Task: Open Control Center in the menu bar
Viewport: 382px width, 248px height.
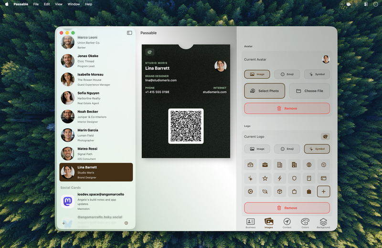Action: click(366, 4)
